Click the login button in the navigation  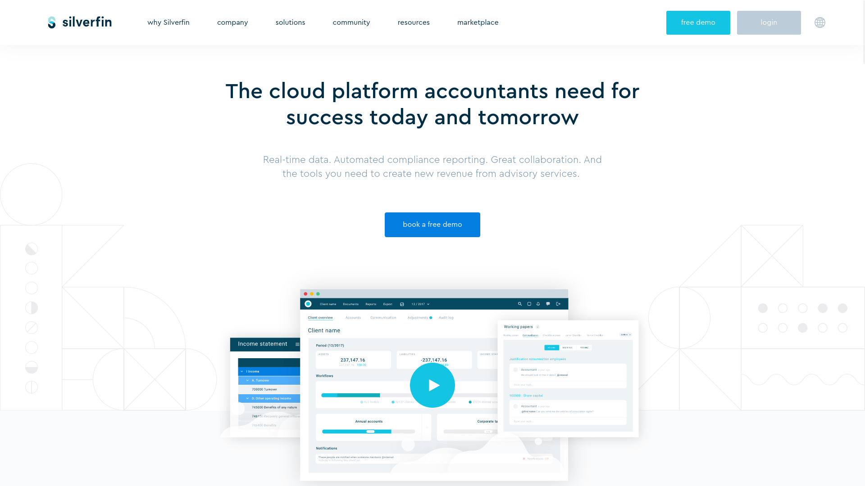pyautogui.click(x=769, y=22)
